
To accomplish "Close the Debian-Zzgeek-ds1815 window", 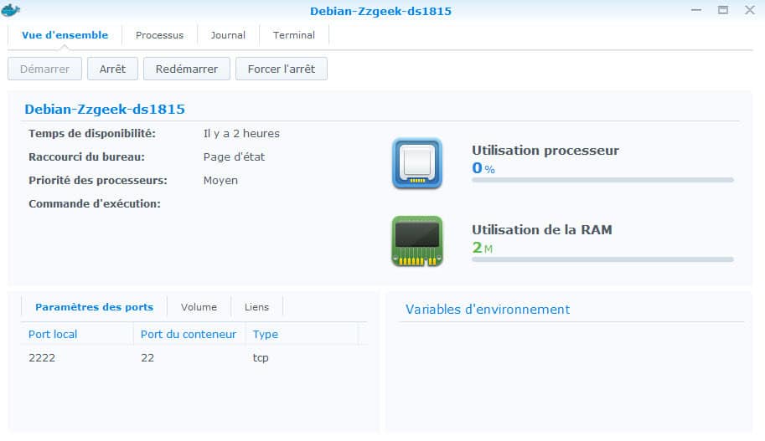I will coord(750,10).
